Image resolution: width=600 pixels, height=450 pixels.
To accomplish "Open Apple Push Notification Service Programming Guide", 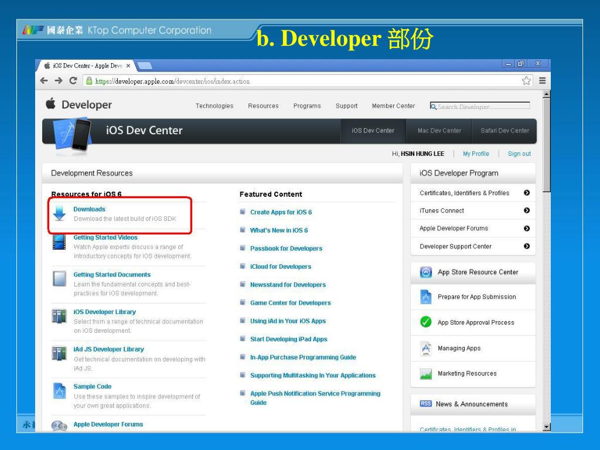I will 315,398.
